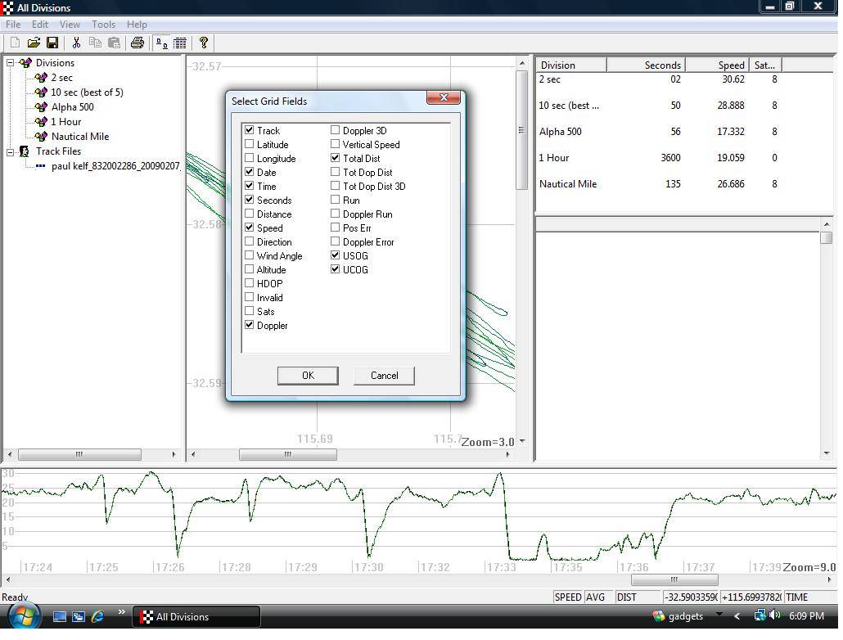Click the Print toolbar icon

click(137, 43)
